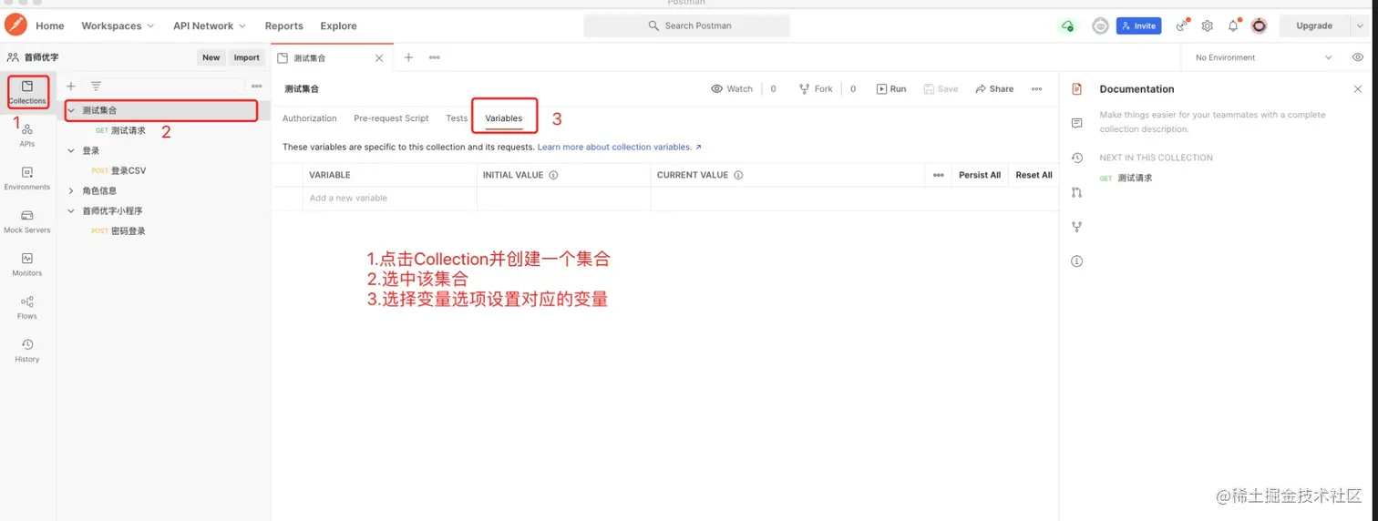Open the Reports menu item
Screen dimensions: 1378x521
coord(284,26)
